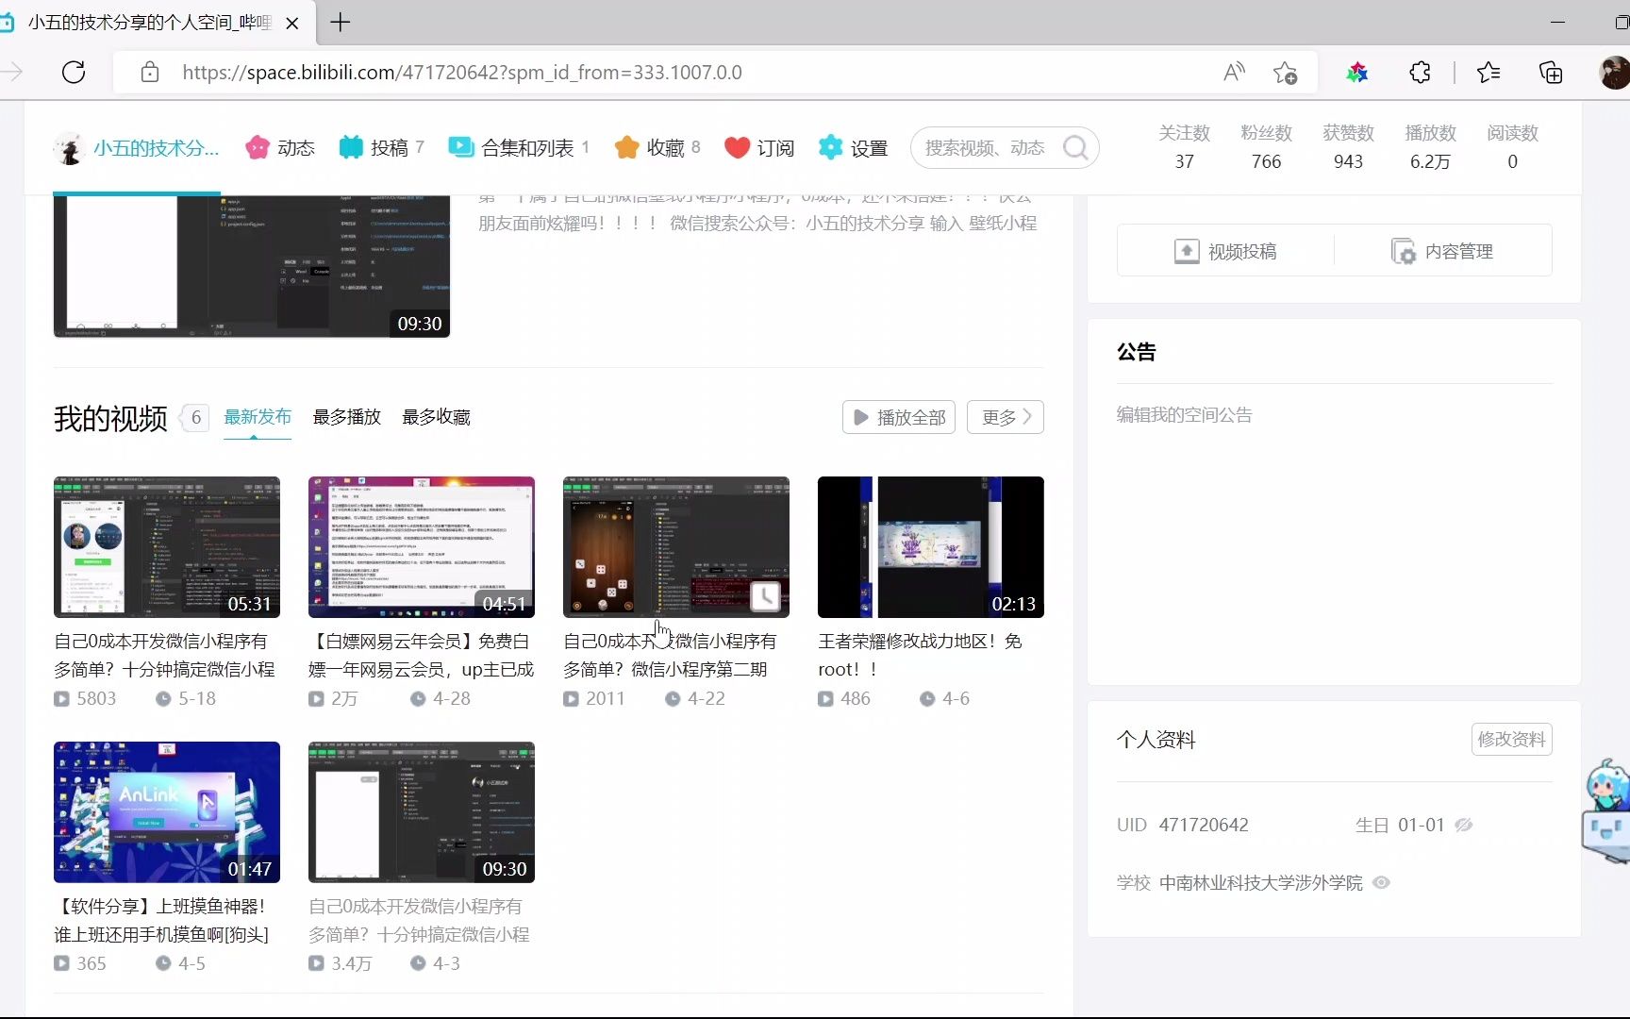Image resolution: width=1630 pixels, height=1019 pixels.
Task: Open Read Aloud icon in the address bar
Action: 1234,73
